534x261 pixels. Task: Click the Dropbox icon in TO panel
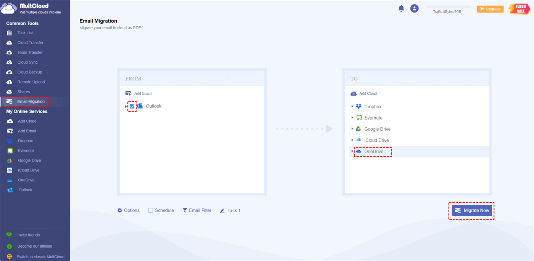pos(359,107)
